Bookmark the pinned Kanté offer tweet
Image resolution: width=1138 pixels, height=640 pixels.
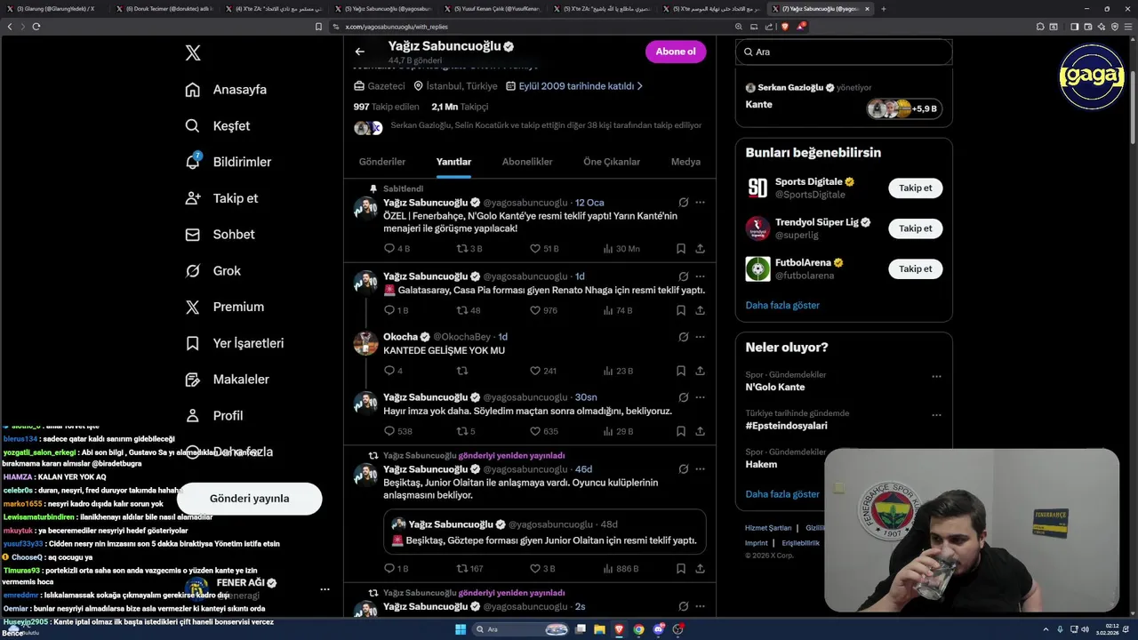[680, 249]
